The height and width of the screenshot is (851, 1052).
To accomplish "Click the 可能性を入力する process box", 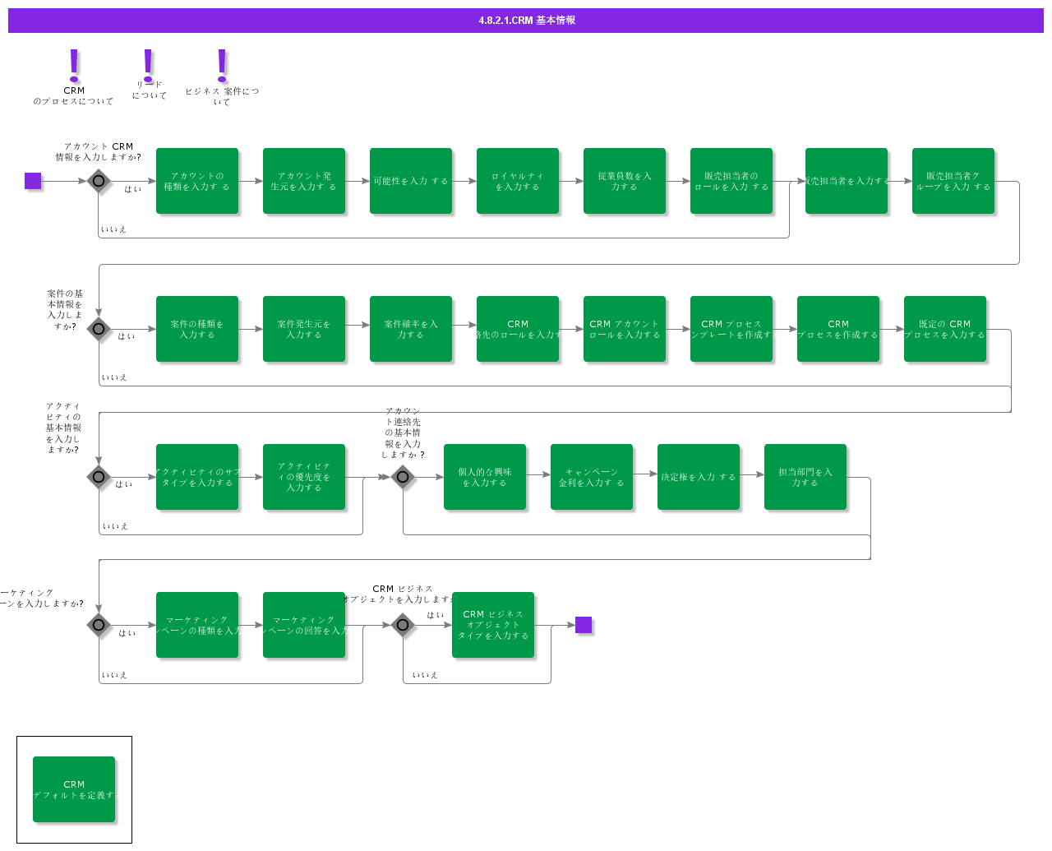I will [411, 181].
